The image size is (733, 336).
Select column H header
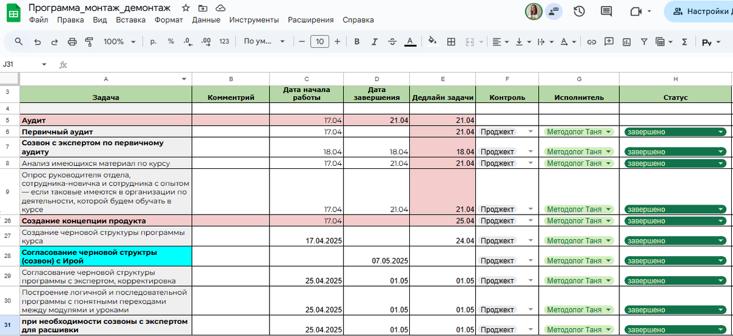click(676, 79)
